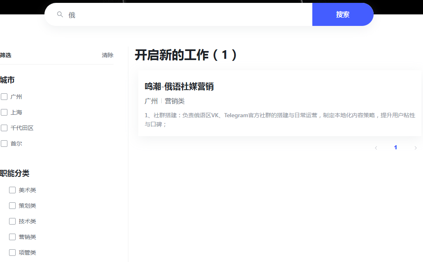Click the 职能分类 filter heading
The width and height of the screenshot is (423, 262).
point(14,173)
